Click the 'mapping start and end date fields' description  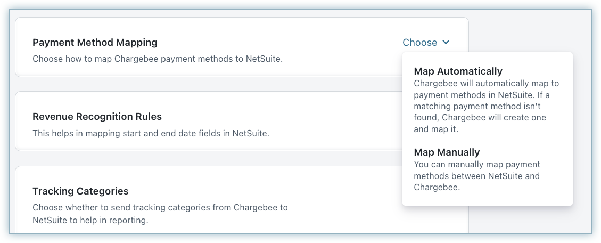[151, 134]
